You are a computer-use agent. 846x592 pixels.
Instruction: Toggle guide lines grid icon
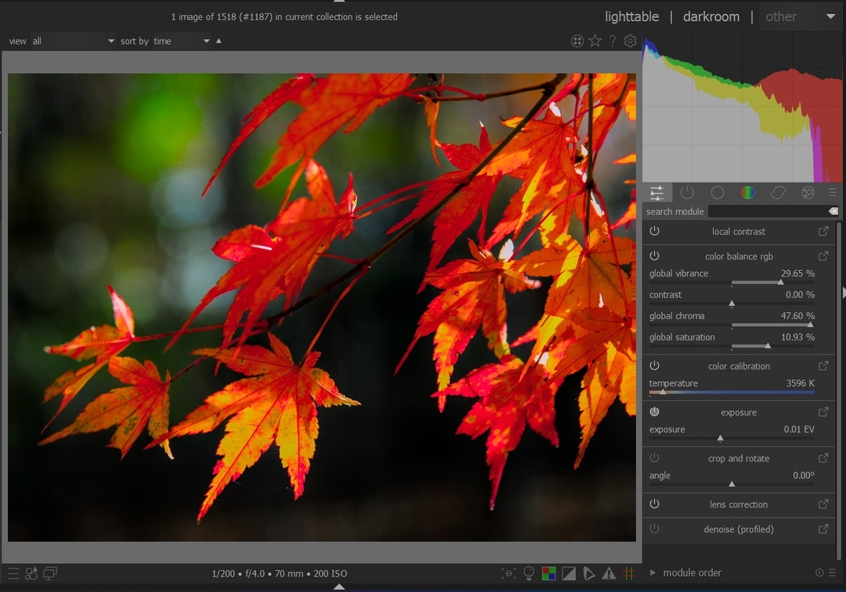629,574
